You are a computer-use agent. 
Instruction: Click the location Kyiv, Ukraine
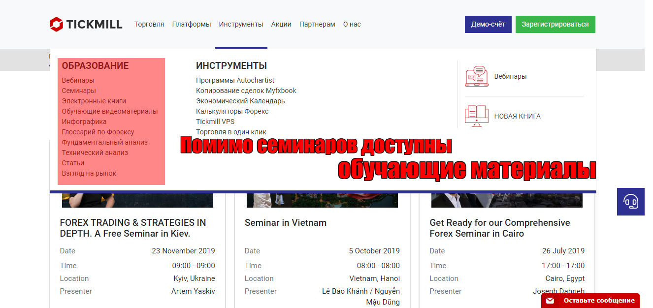click(194, 278)
